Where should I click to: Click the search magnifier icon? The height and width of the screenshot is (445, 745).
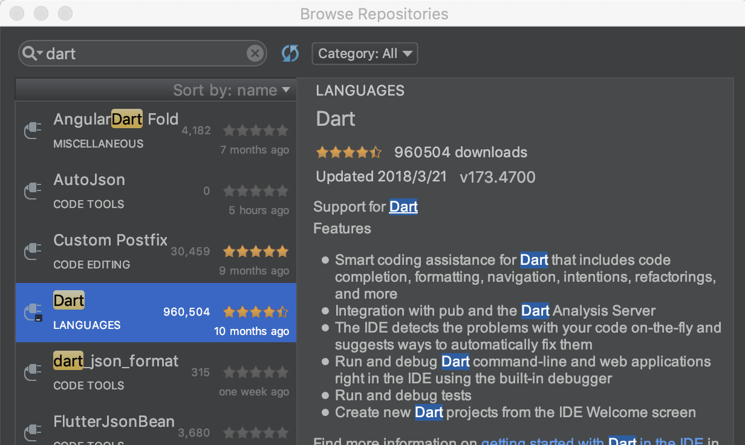click(x=32, y=54)
